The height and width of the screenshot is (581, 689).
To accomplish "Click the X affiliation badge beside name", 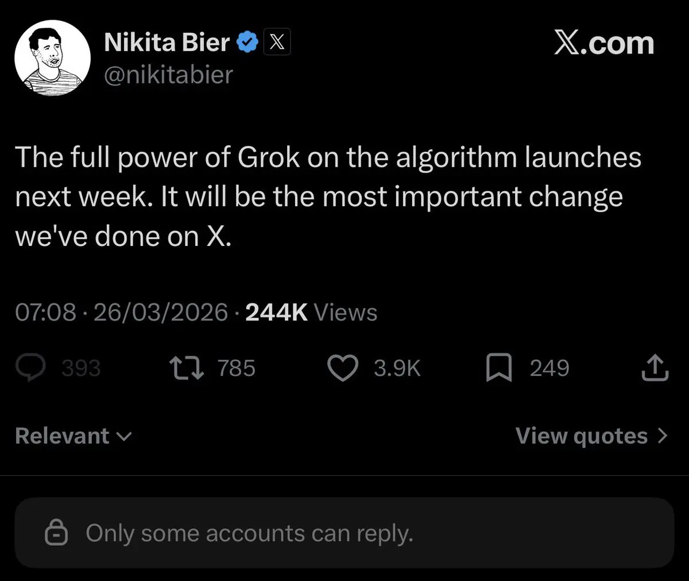I will [x=277, y=43].
